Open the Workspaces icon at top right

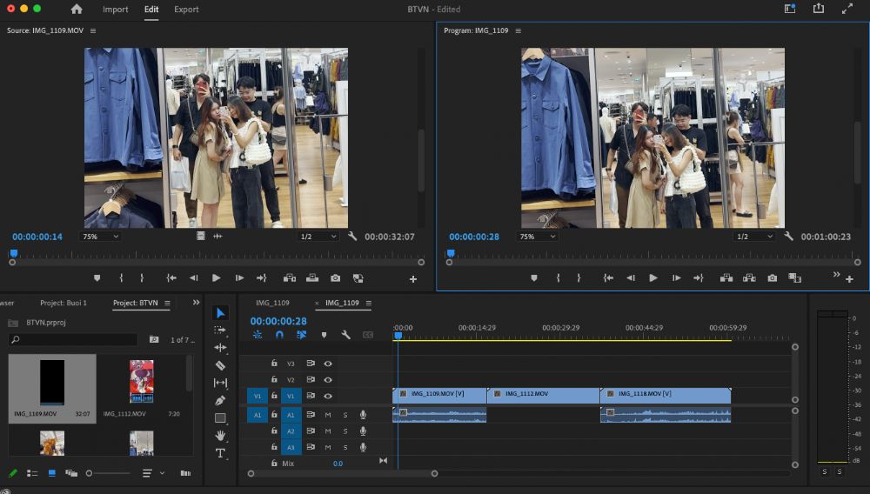[x=790, y=9]
